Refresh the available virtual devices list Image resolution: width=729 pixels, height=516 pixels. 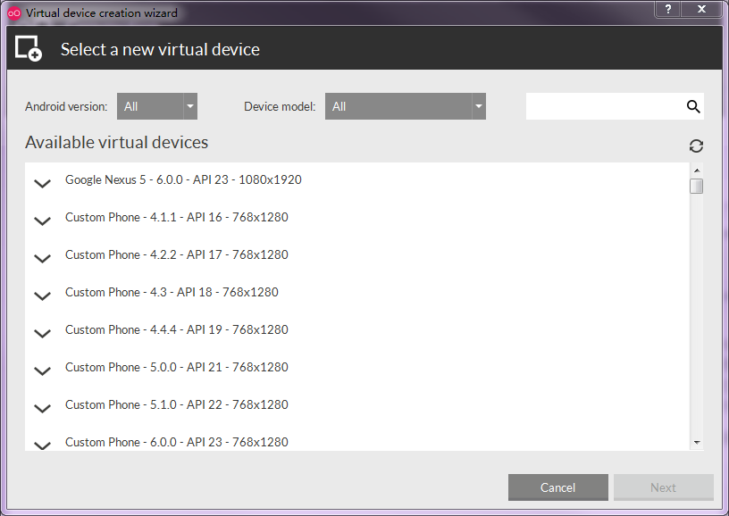pyautogui.click(x=696, y=146)
